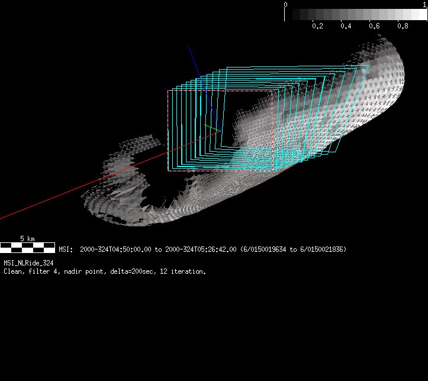The height and width of the screenshot is (381, 428).
Task: Click the 0.4 label on the grayscale legend
Action: (346, 26)
